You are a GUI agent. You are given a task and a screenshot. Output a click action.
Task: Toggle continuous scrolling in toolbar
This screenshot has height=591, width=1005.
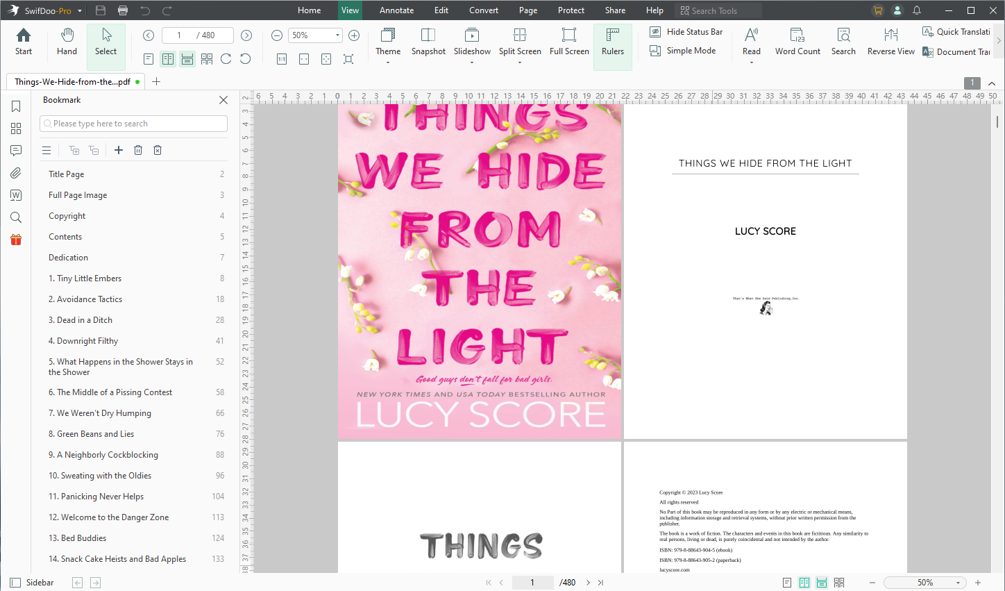pyautogui.click(x=187, y=59)
